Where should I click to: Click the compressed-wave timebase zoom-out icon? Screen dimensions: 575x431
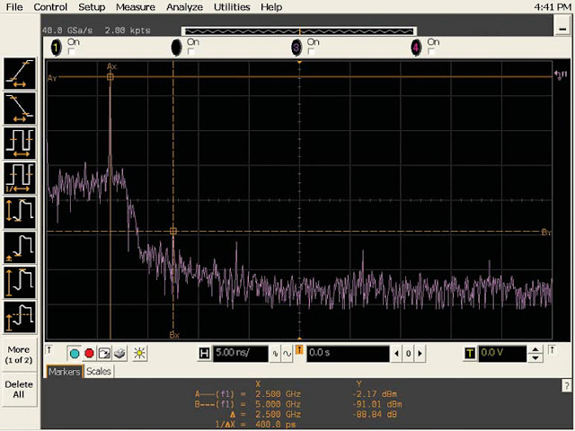tap(276, 354)
